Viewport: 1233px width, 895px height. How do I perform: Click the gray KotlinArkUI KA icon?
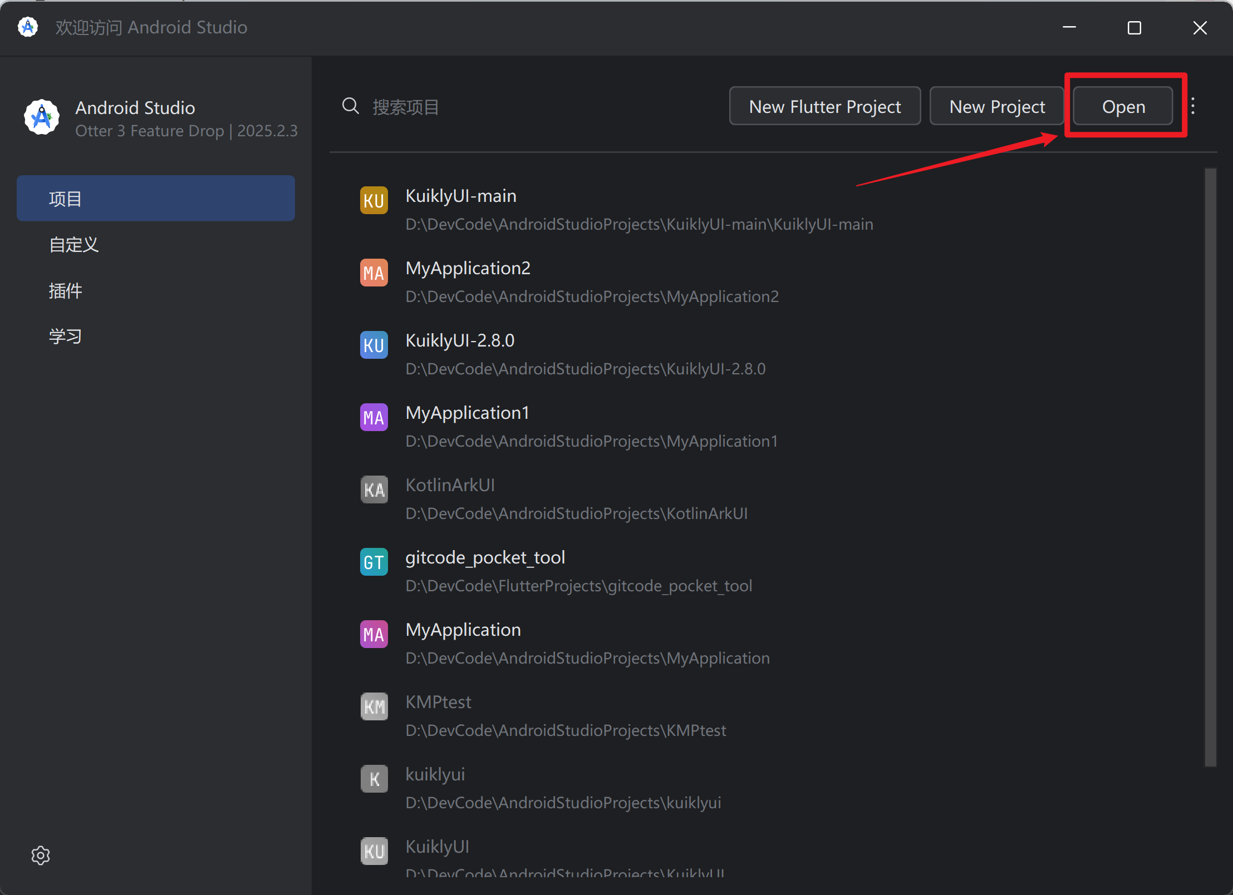click(x=374, y=489)
